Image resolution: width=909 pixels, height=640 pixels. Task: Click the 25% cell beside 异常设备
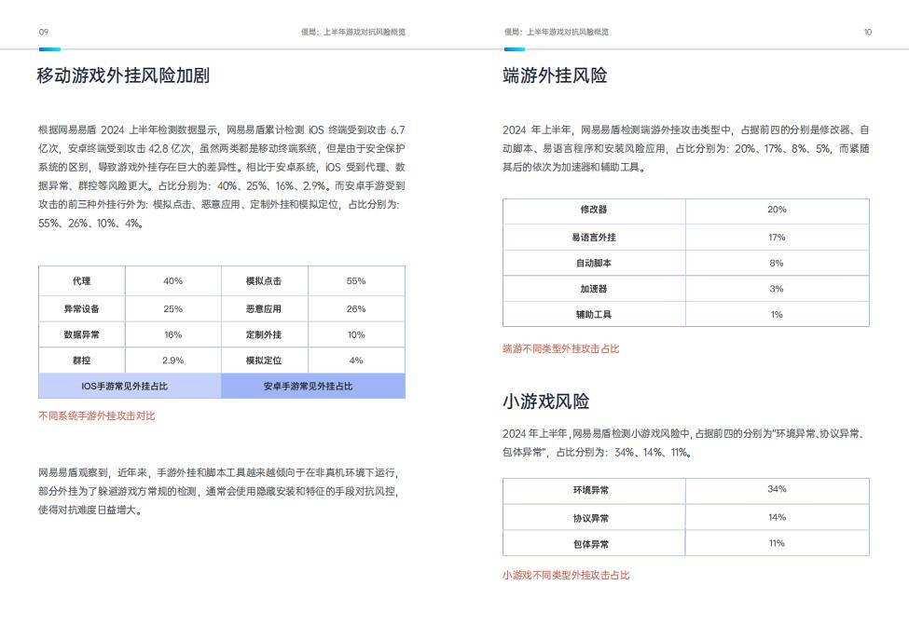click(x=172, y=308)
